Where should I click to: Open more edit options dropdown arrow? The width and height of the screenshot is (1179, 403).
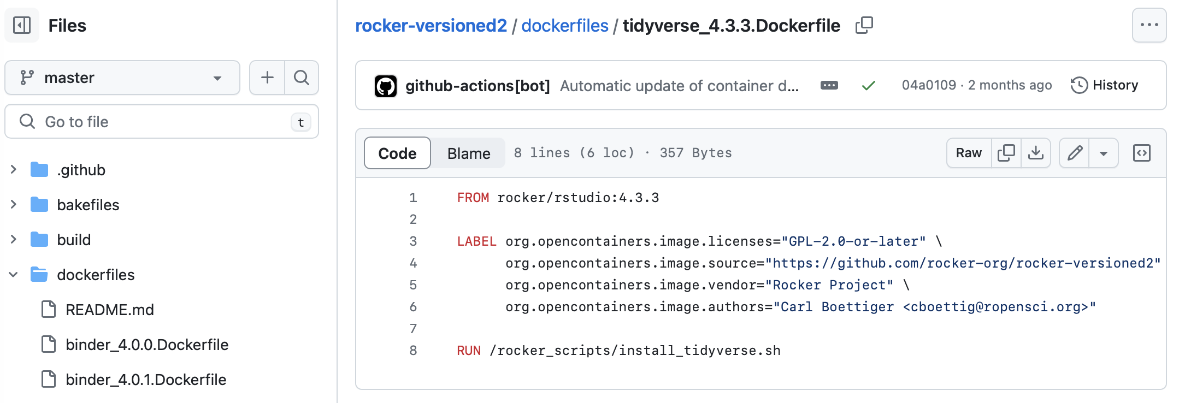click(1104, 153)
